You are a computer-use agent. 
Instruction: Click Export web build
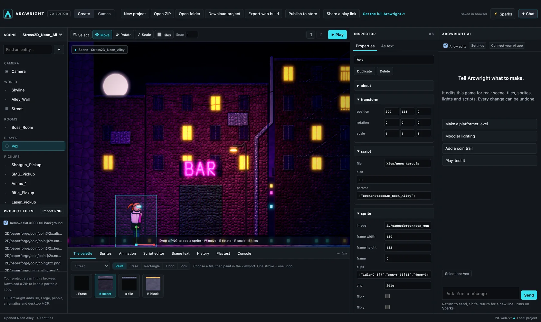263,14
